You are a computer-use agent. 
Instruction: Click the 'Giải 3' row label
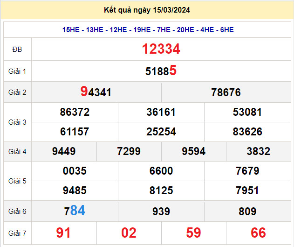[17, 122]
